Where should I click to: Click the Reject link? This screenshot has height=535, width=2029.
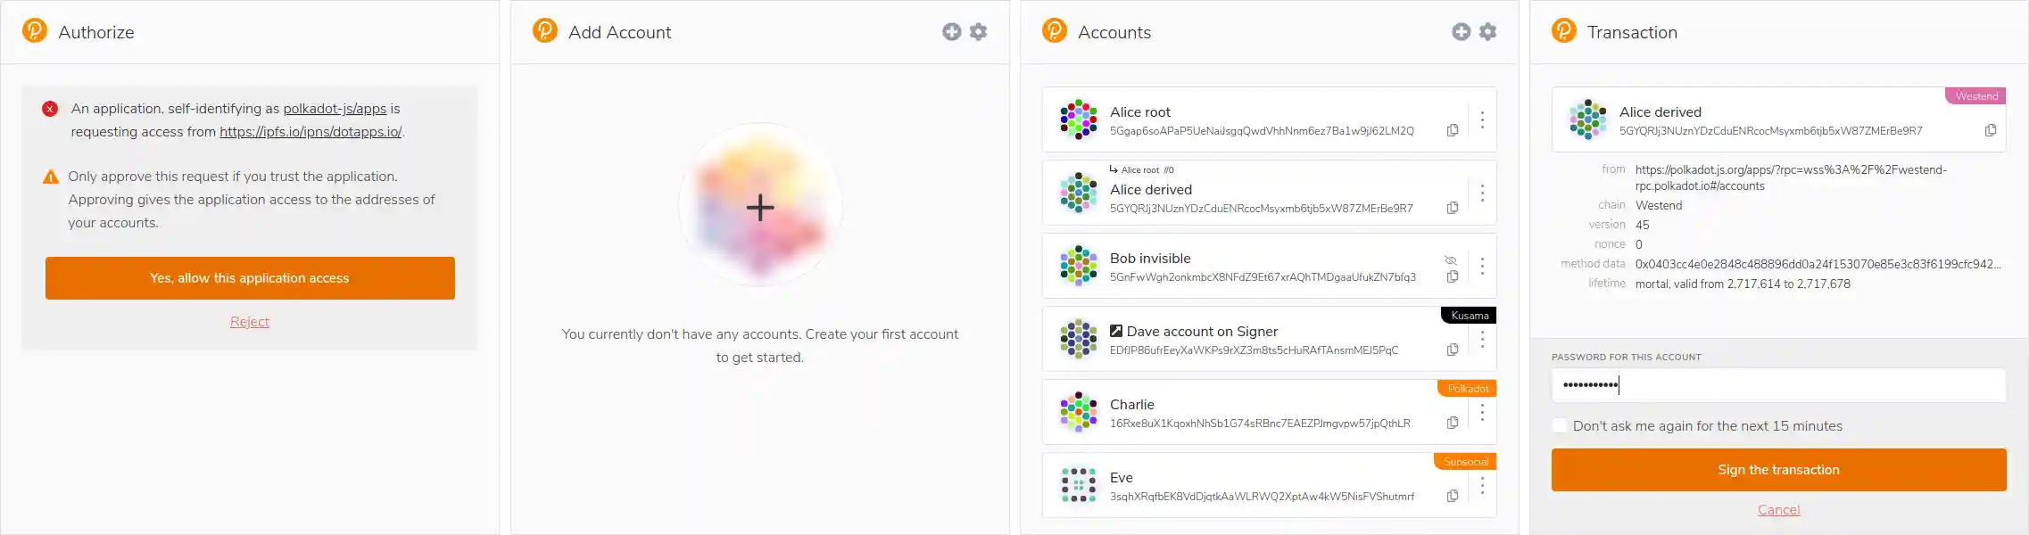click(x=250, y=321)
